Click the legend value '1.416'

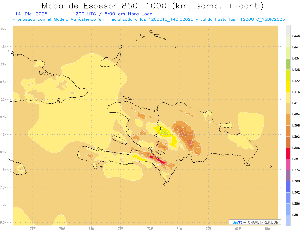[x=296, y=92]
